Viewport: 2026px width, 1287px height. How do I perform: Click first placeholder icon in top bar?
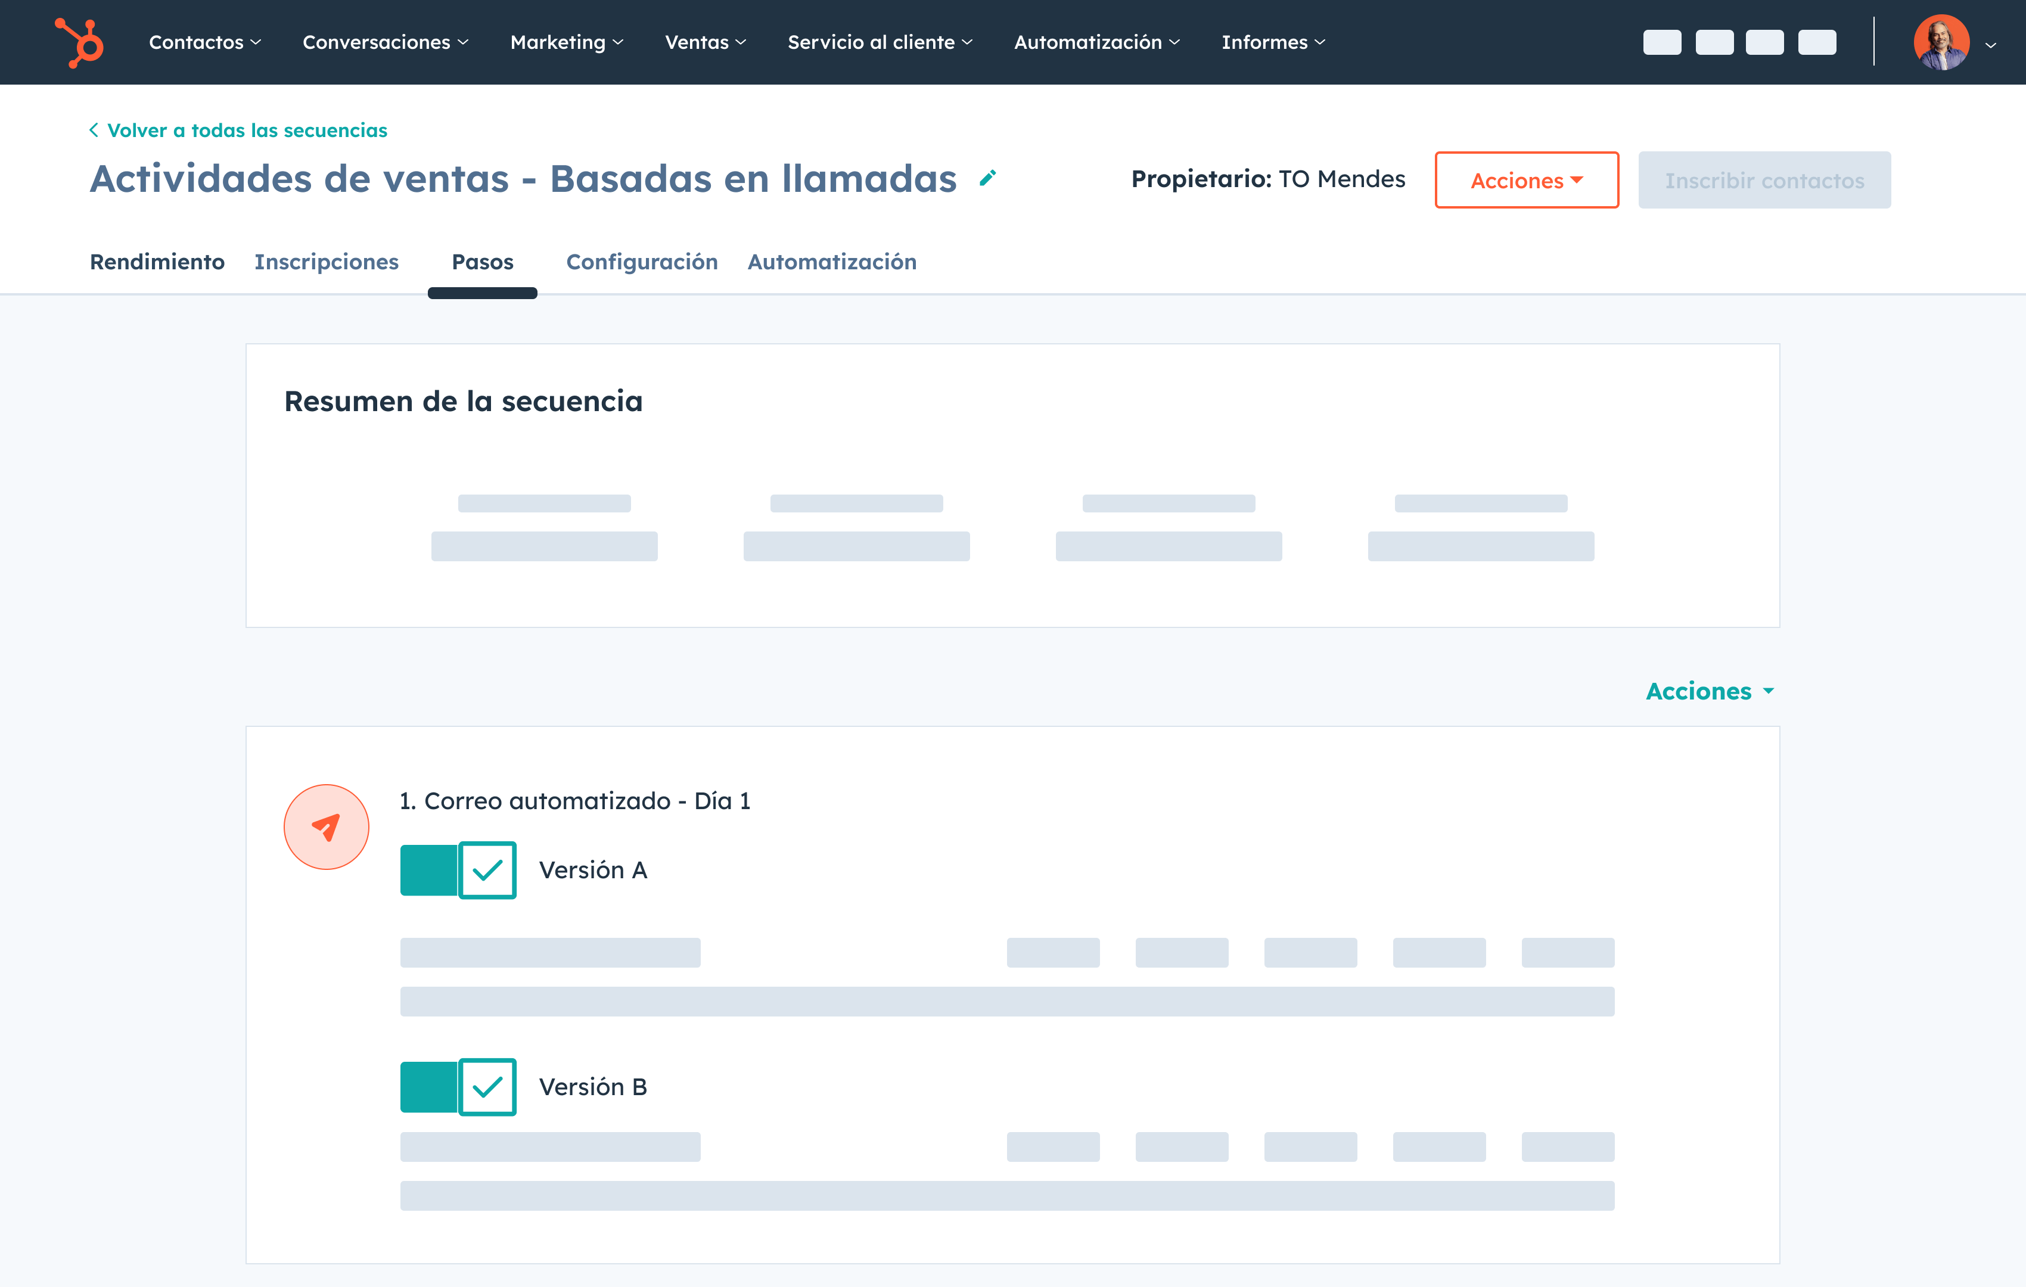1662,42
